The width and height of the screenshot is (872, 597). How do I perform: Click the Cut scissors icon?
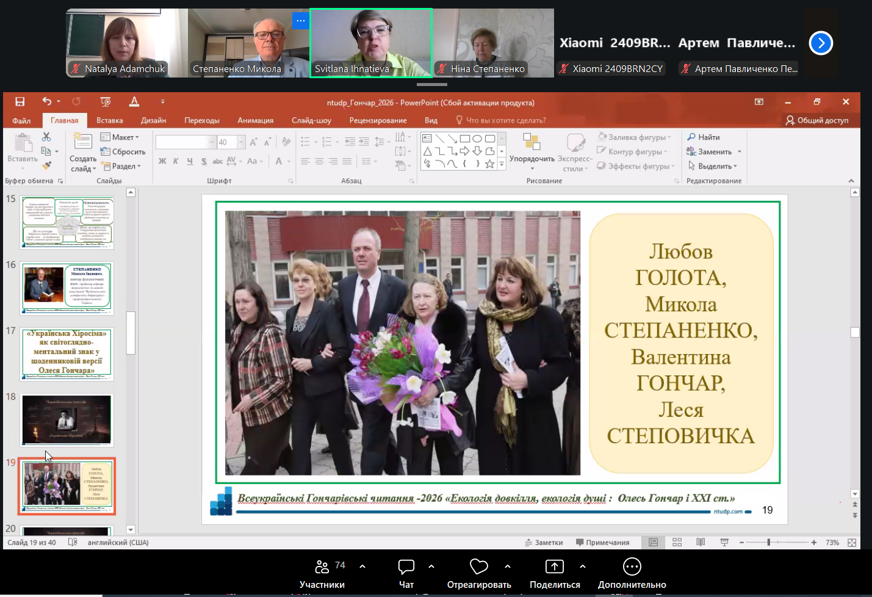(46, 137)
